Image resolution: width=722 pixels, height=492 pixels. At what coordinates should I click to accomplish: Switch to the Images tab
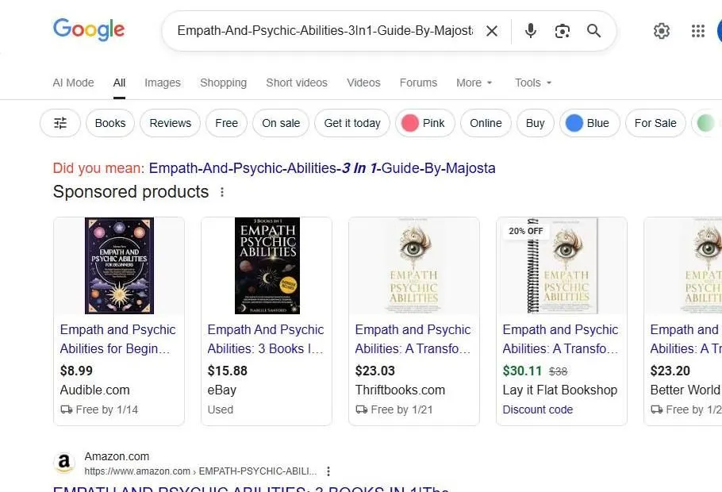pos(162,83)
